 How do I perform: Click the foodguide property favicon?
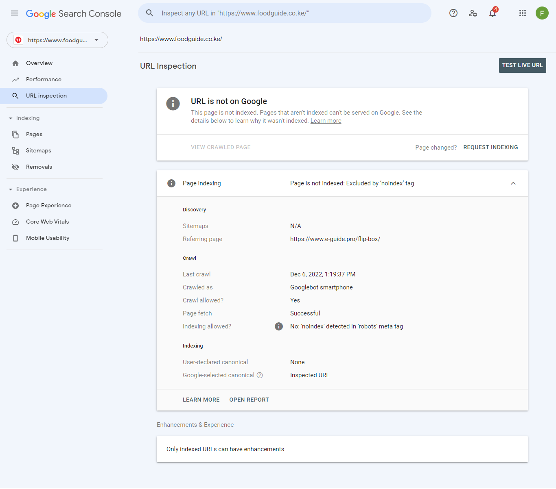[18, 40]
